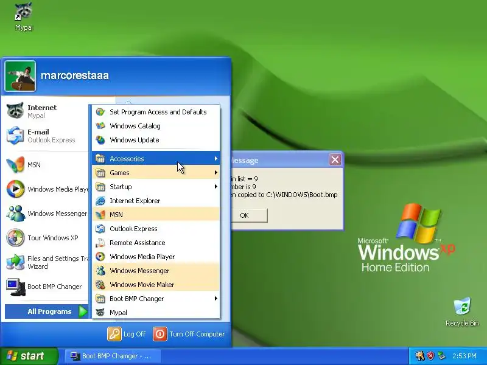The height and width of the screenshot is (365, 487).
Task: Launch Mypal from the All Programs menu
Action: pyautogui.click(x=156, y=313)
